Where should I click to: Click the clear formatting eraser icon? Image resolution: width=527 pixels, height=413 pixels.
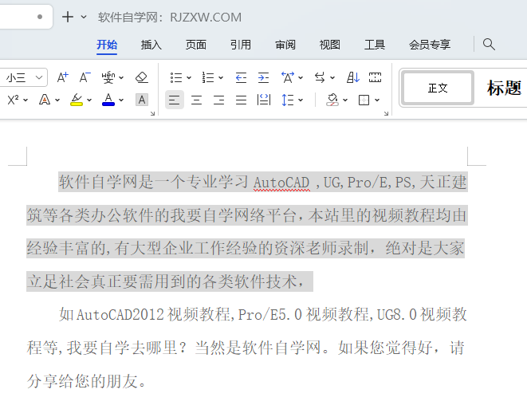(x=141, y=77)
